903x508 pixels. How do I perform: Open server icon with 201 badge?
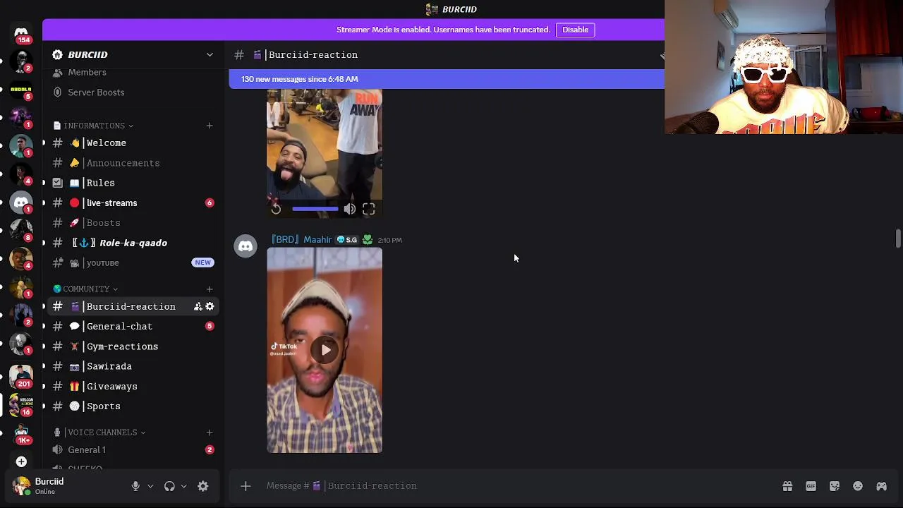point(21,375)
